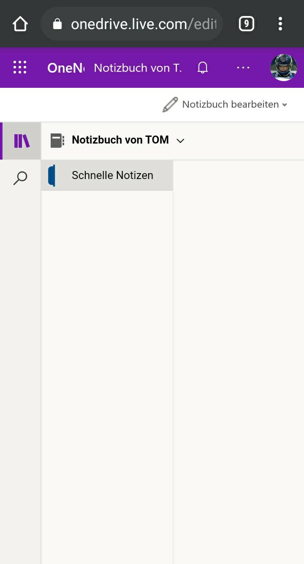Open the browser tab switcher showing 9
This screenshot has height=564, width=304.
coord(247,24)
